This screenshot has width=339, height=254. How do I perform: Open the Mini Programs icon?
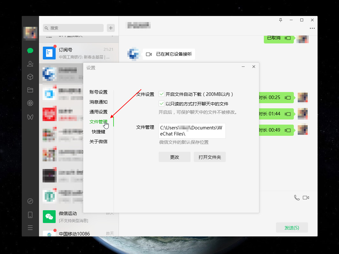tap(30, 201)
